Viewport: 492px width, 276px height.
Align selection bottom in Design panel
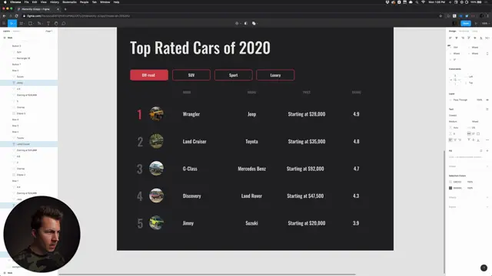click(x=481, y=38)
